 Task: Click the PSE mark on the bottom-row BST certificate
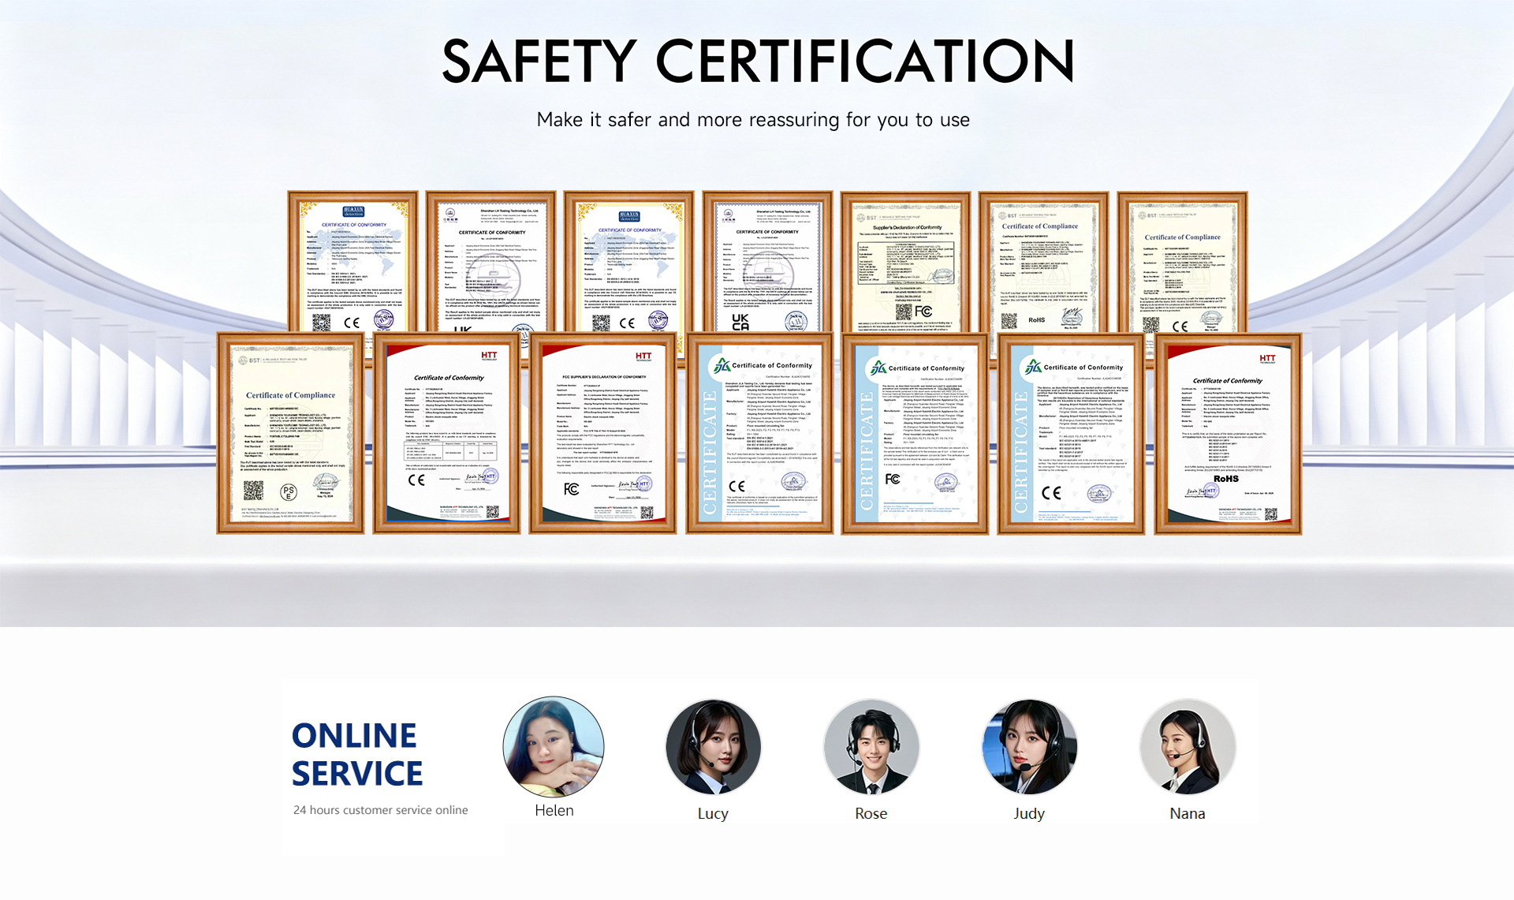[289, 493]
